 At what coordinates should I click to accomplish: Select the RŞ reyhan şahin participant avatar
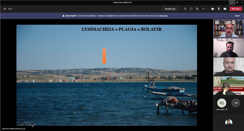tap(222, 103)
